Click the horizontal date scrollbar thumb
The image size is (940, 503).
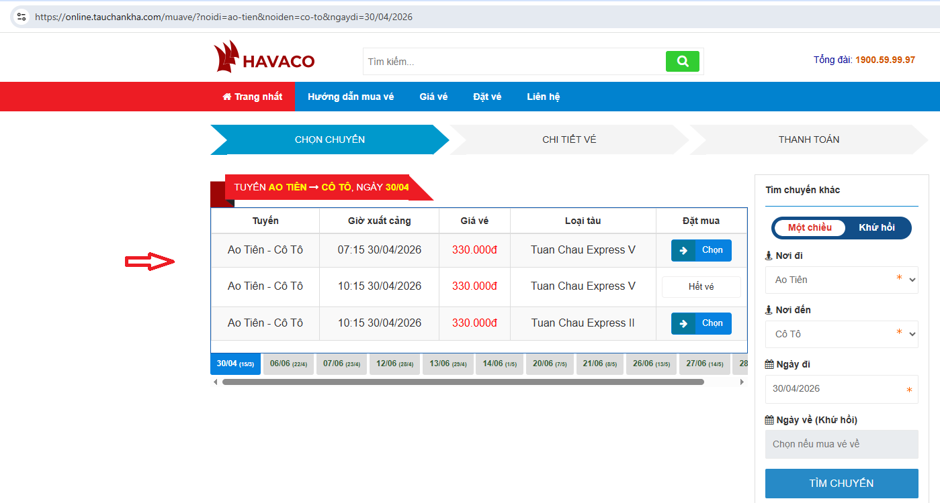pyautogui.click(x=463, y=382)
